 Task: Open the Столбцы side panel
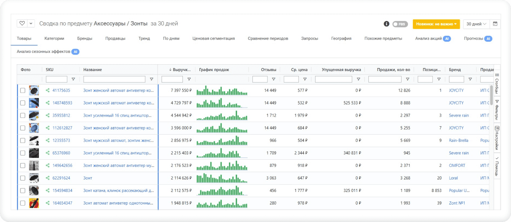coord(497,82)
